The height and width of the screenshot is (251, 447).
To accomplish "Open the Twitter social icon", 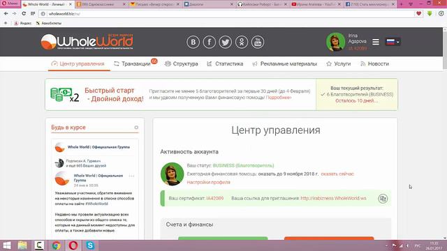I will tap(225, 42).
